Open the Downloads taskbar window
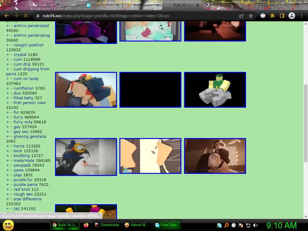The height and width of the screenshot is (231, 308). tap(107, 225)
